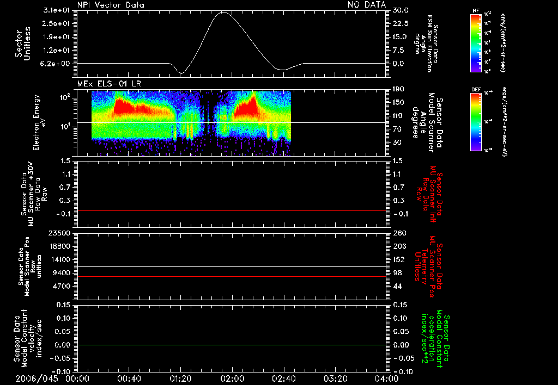The image size is (558, 385).
Task: Click the 01:20 time tick label
Action: 180,378
